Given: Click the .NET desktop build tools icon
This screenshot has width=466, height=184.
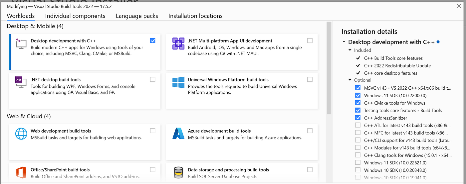Looking at the screenshot, I should click(21, 82).
